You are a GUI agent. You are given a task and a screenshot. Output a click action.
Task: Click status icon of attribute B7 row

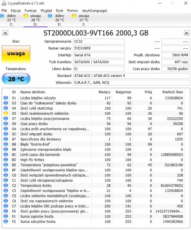(x=6, y=139)
